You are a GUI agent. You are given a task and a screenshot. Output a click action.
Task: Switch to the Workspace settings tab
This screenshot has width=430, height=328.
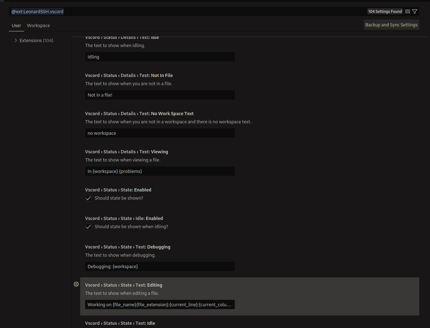pyautogui.click(x=38, y=26)
